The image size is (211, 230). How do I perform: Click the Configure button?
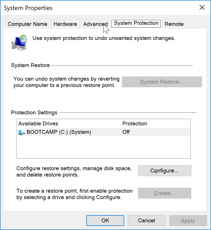164,171
